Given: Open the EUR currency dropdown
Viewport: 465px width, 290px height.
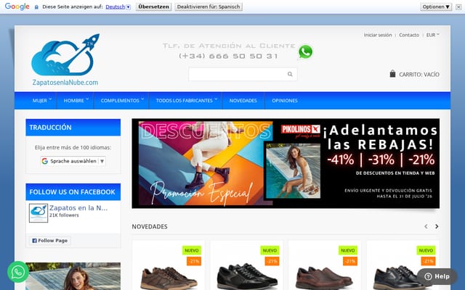Looking at the screenshot, I should (x=433, y=35).
